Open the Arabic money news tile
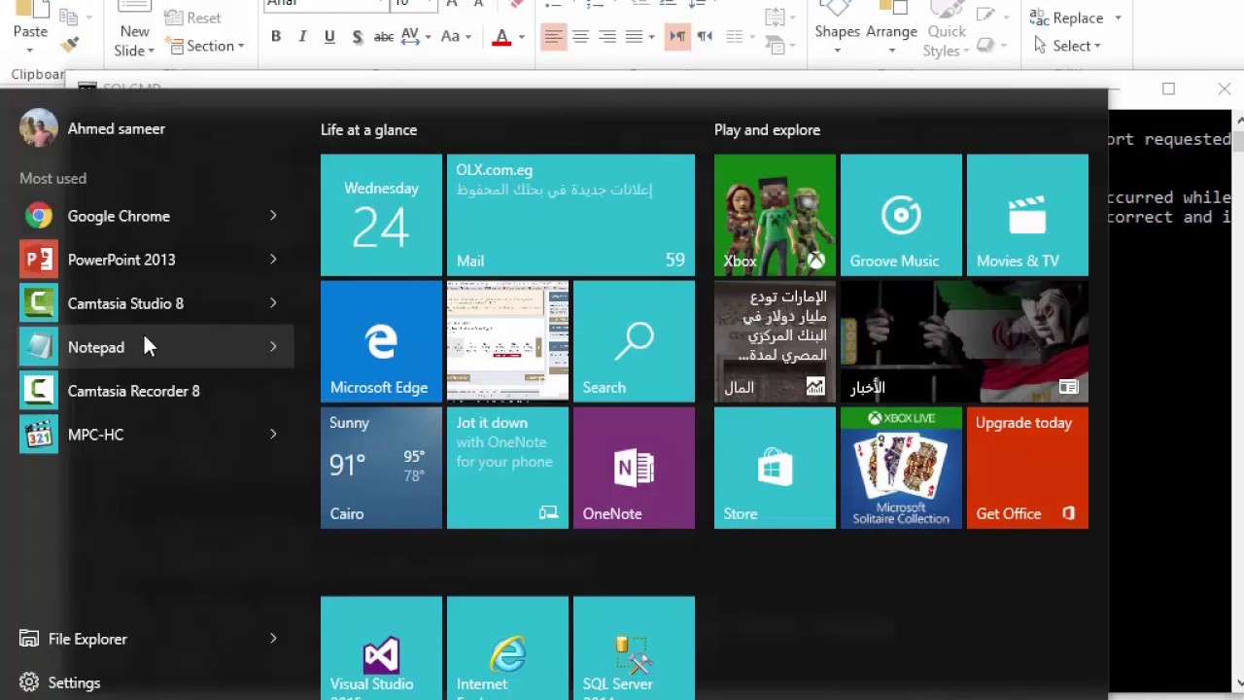 pos(775,341)
